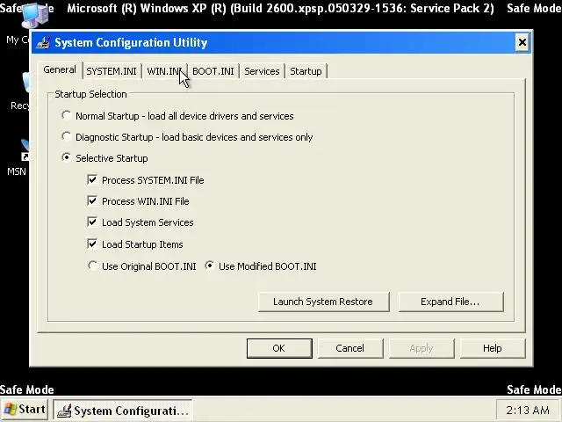Open the WIN.INI tab

click(164, 71)
